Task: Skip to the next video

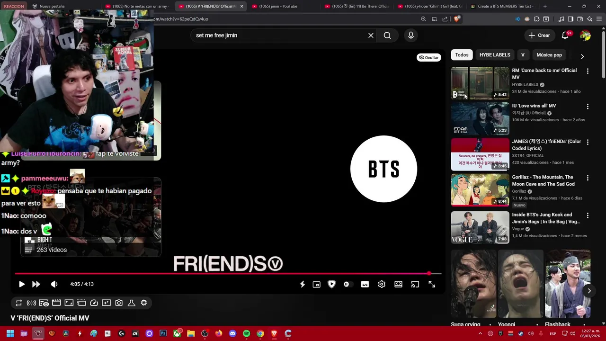Action: tap(36, 284)
